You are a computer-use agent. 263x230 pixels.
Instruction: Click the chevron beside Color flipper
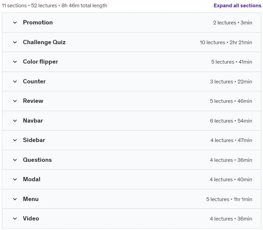pos(15,62)
